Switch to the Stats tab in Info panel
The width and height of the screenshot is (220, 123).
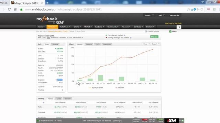tap(47, 44)
